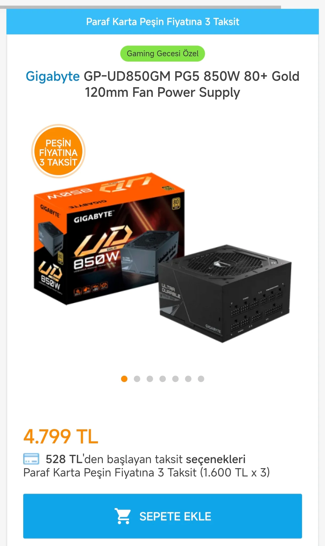Open the Gigabyte power supply product image

pos(162,257)
